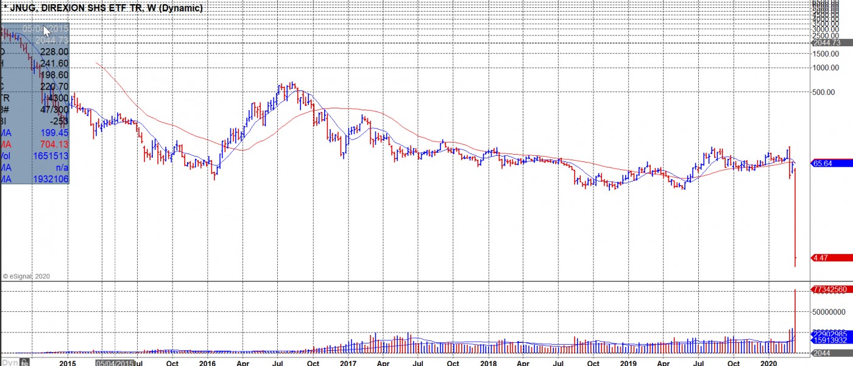Click the 1000.00 price scale label

(x=825, y=68)
